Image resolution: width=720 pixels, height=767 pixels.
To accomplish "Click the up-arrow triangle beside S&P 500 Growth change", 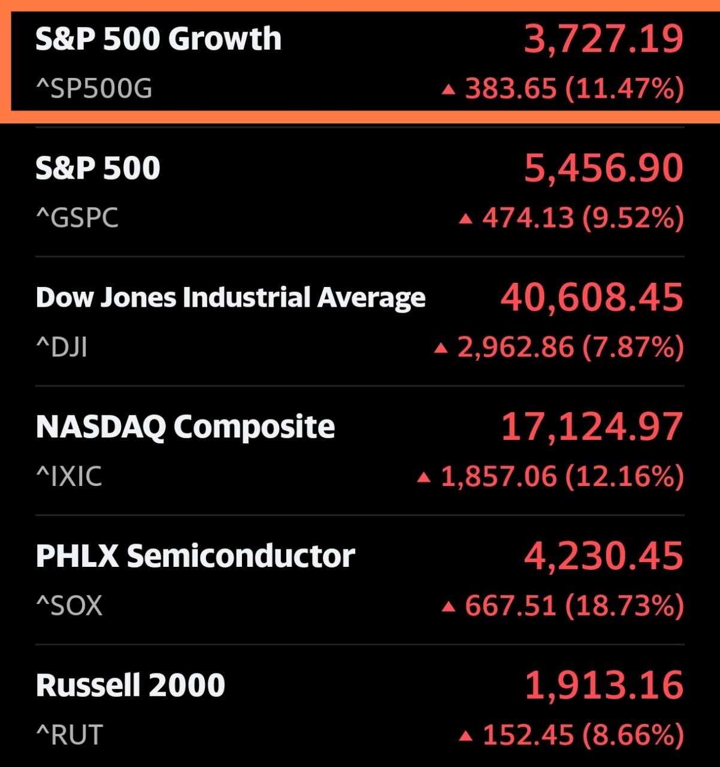I will pos(450,88).
